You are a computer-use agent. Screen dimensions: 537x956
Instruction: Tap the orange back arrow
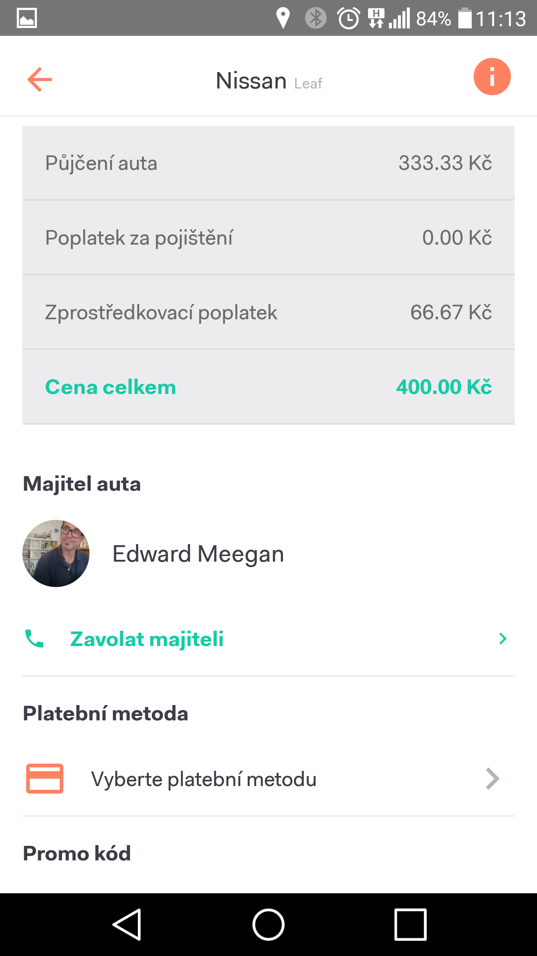[40, 79]
